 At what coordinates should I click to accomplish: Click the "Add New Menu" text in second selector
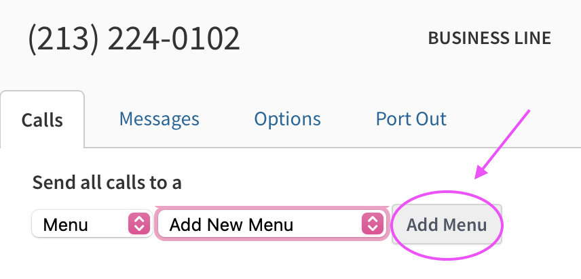(231, 225)
